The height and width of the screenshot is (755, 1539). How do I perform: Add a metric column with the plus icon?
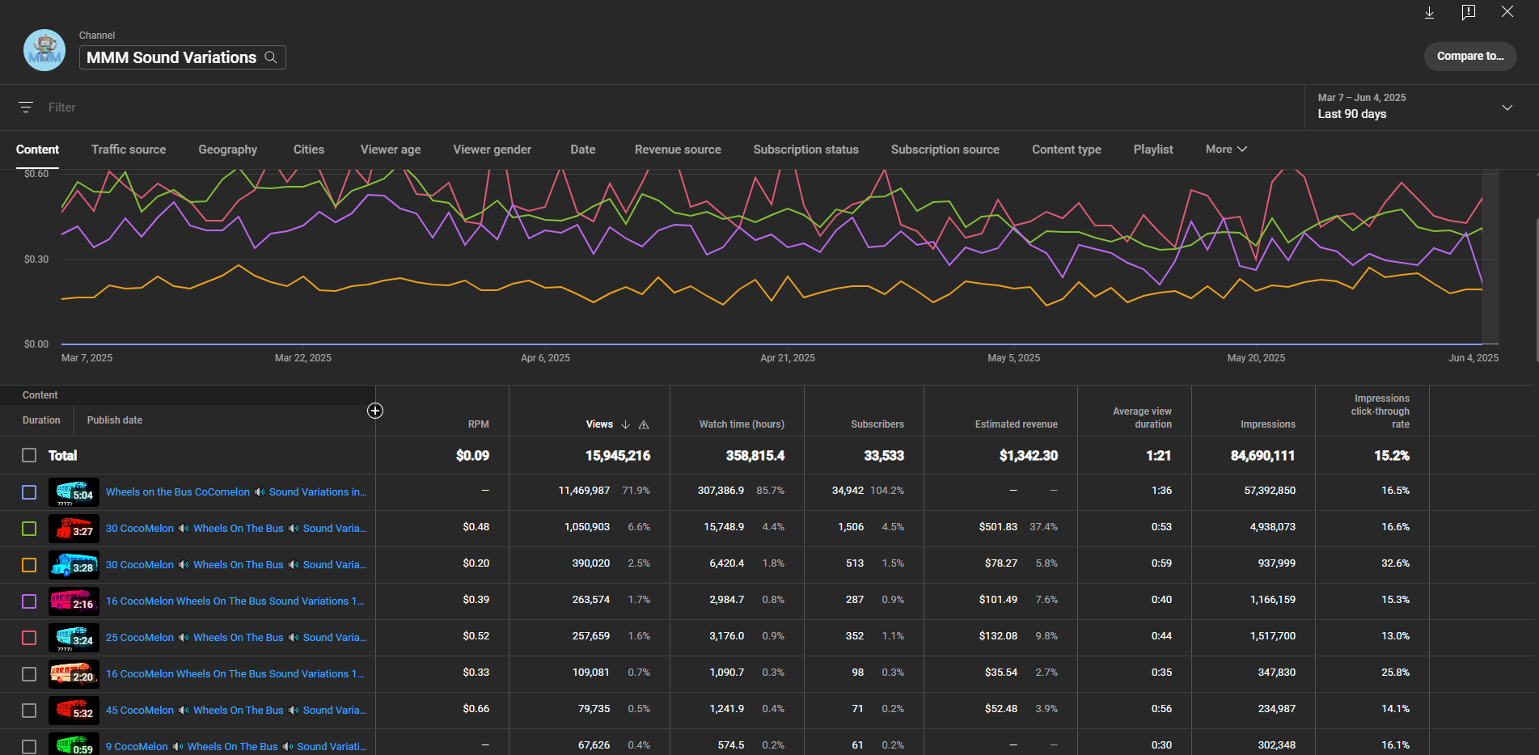(375, 411)
